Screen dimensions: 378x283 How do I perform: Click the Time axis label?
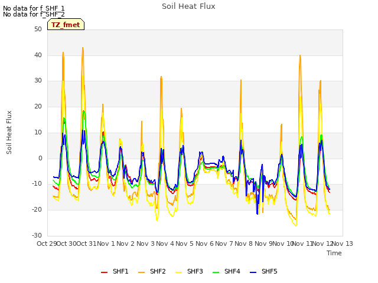click(334, 253)
